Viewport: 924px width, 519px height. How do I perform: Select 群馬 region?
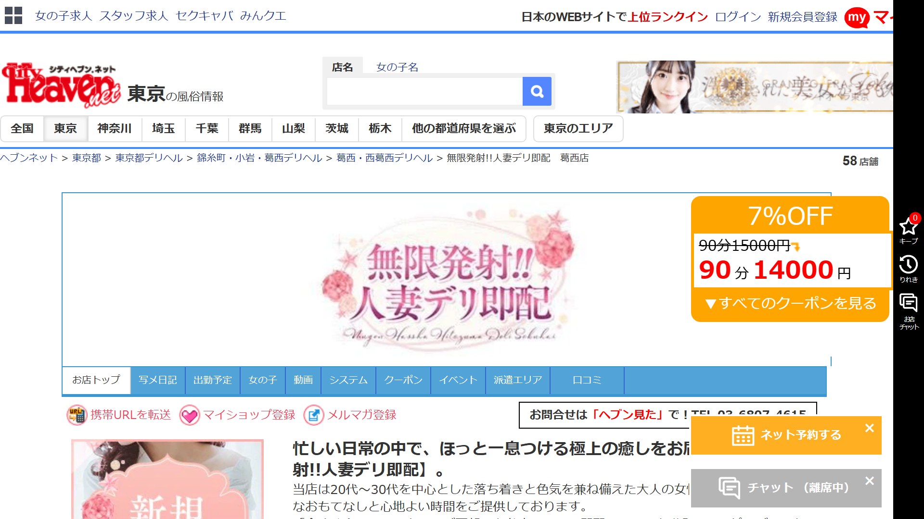(x=250, y=128)
